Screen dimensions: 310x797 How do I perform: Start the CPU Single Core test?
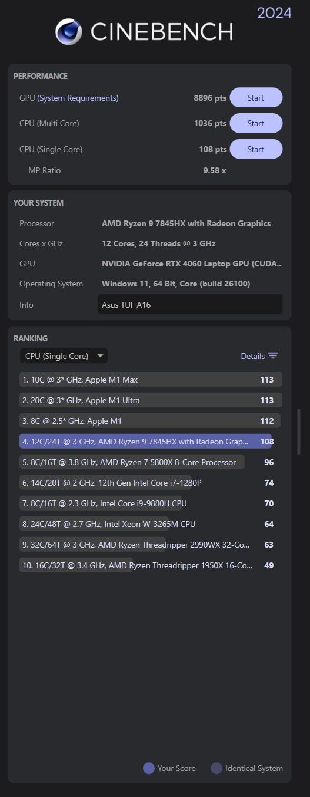[256, 149]
